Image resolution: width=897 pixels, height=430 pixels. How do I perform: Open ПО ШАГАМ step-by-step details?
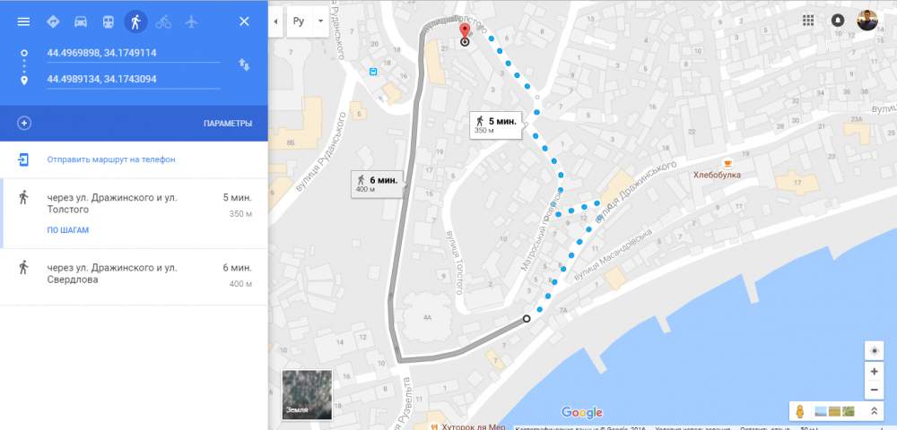click(x=68, y=230)
